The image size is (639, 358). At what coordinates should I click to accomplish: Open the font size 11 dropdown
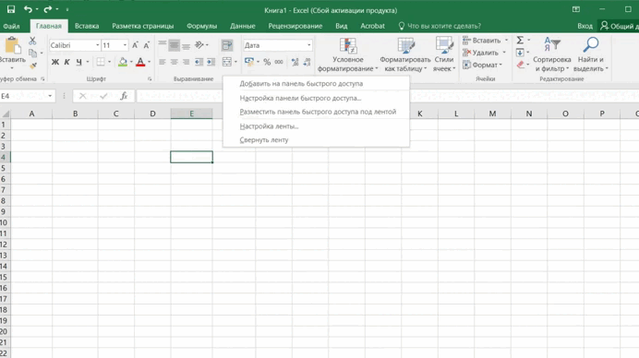pyautogui.click(x=125, y=45)
